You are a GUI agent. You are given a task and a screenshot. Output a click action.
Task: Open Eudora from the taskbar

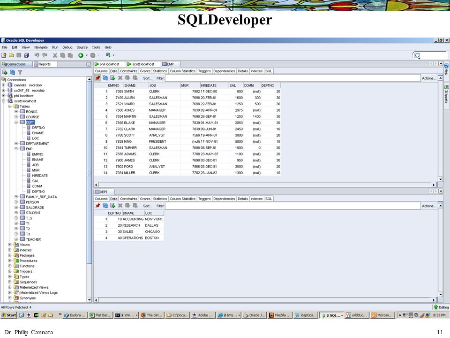click(x=75, y=315)
